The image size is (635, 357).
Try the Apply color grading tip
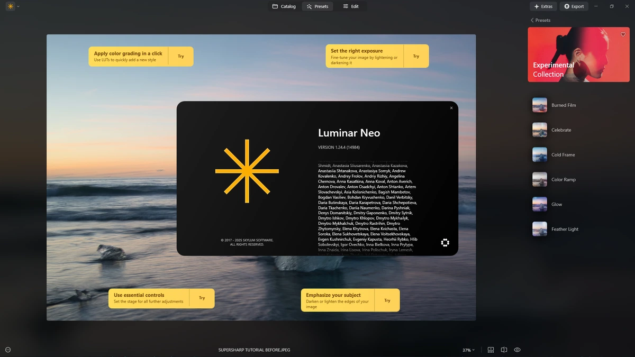[181, 56]
